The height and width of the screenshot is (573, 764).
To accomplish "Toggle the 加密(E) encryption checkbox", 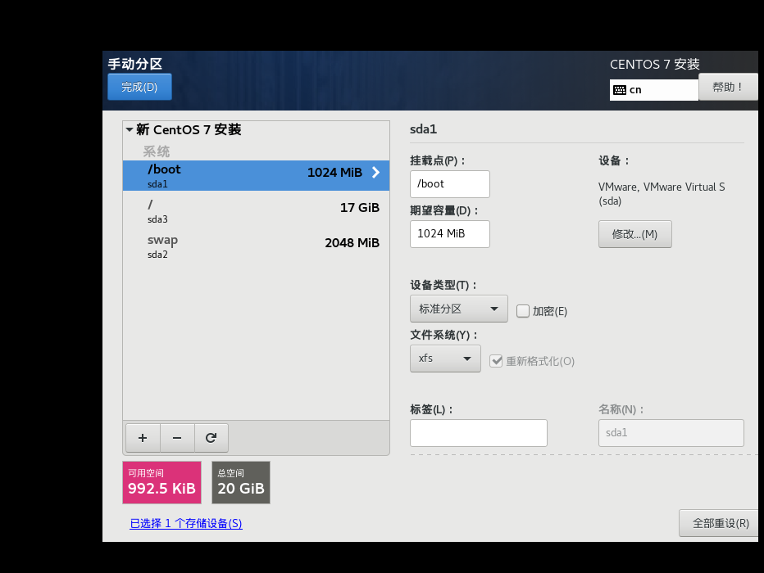I will pyautogui.click(x=523, y=311).
